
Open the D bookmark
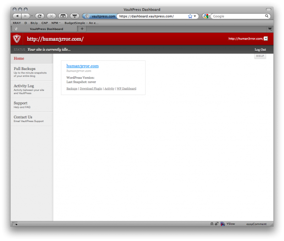[26, 23]
